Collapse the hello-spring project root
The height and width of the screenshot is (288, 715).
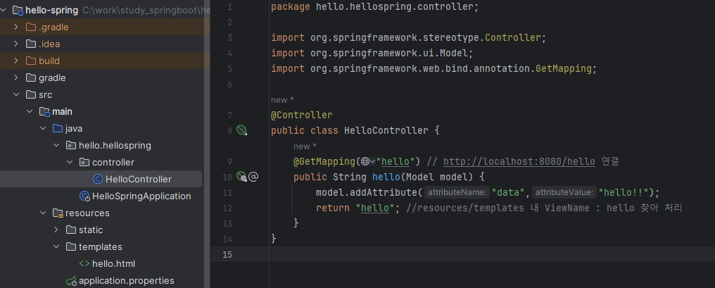coord(4,10)
